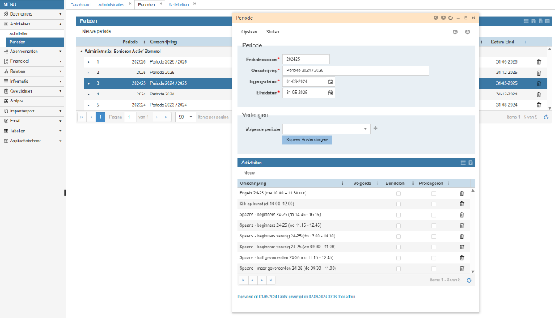Open the Volgende periode dropdown
This screenshot has height=318, width=555.
coord(366,129)
